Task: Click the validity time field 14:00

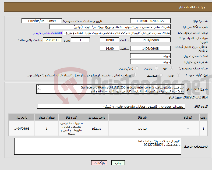Action: click(x=109, y=48)
